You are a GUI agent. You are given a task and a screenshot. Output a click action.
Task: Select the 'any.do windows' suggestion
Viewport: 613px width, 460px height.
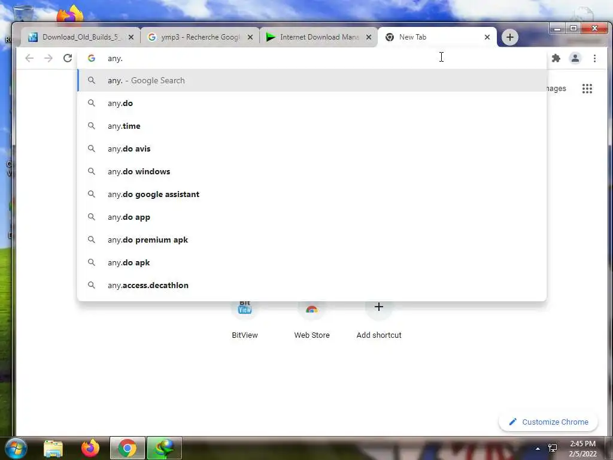(312, 171)
